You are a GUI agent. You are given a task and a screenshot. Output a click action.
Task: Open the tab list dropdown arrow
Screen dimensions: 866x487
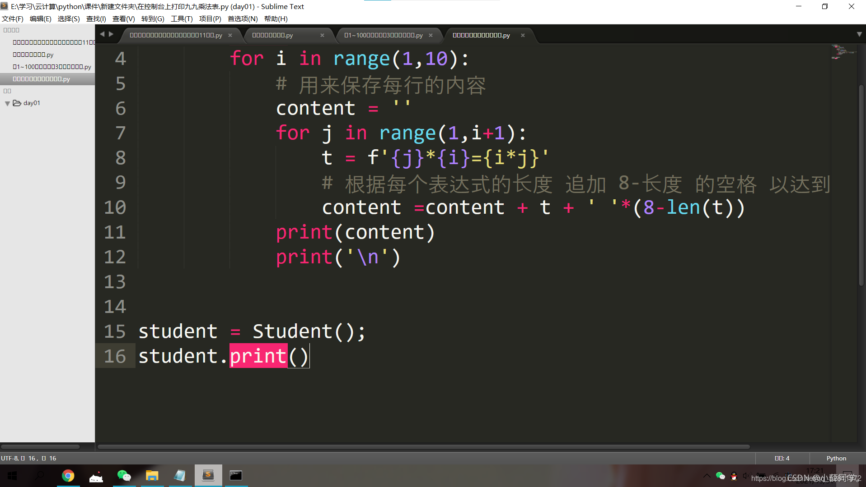click(x=859, y=34)
